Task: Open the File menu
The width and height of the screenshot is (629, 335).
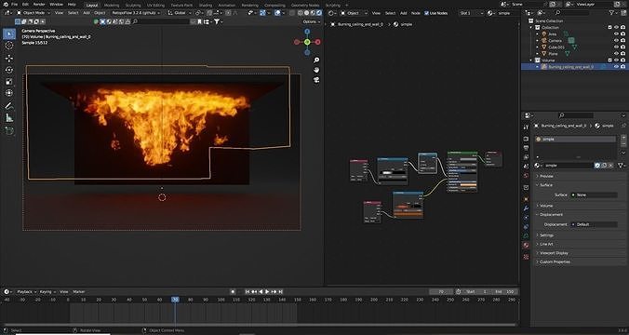Action: coord(15,5)
